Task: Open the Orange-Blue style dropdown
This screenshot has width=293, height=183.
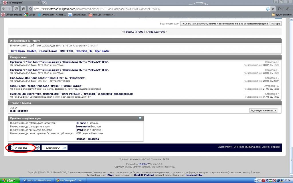Action: 25,148
